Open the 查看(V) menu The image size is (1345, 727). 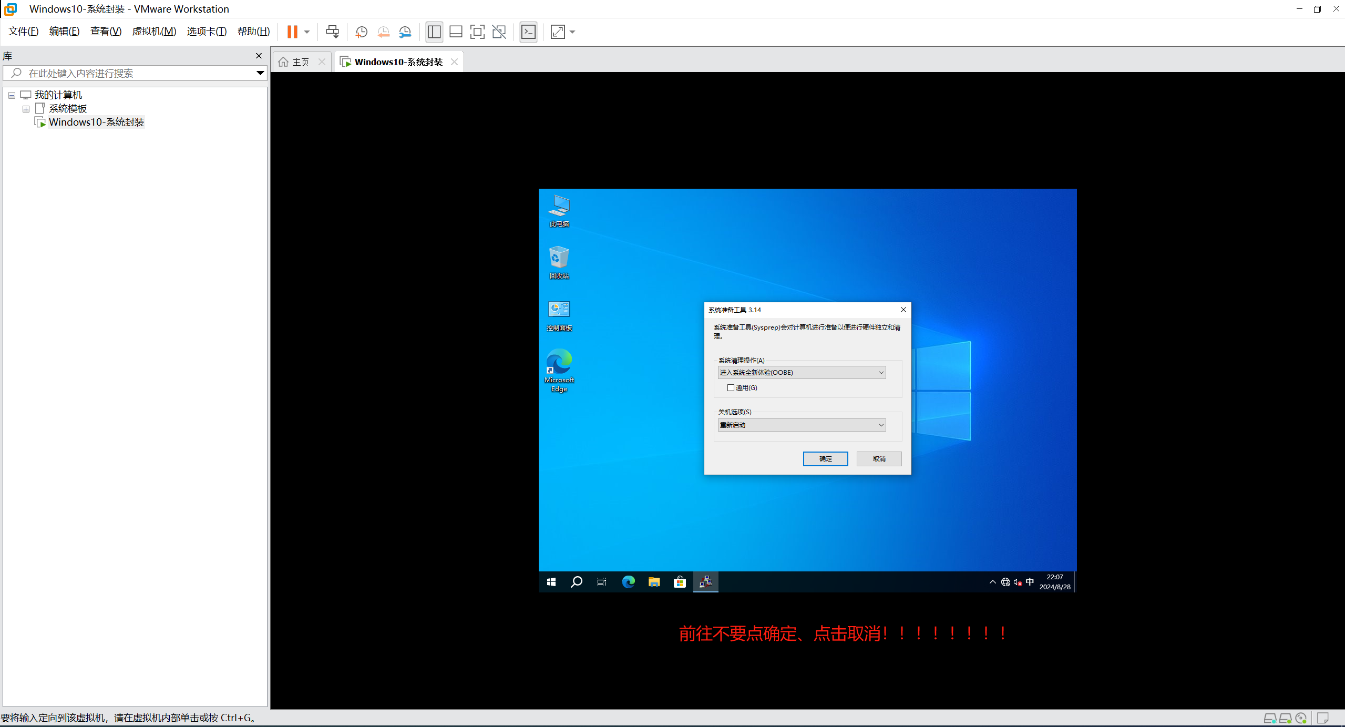click(x=106, y=32)
